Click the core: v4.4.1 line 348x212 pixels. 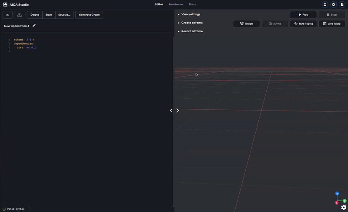26,48
